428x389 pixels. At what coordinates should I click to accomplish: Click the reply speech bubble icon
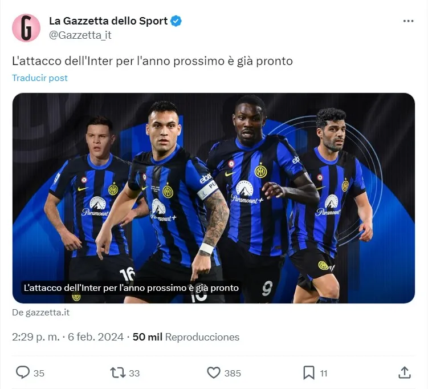click(x=23, y=372)
